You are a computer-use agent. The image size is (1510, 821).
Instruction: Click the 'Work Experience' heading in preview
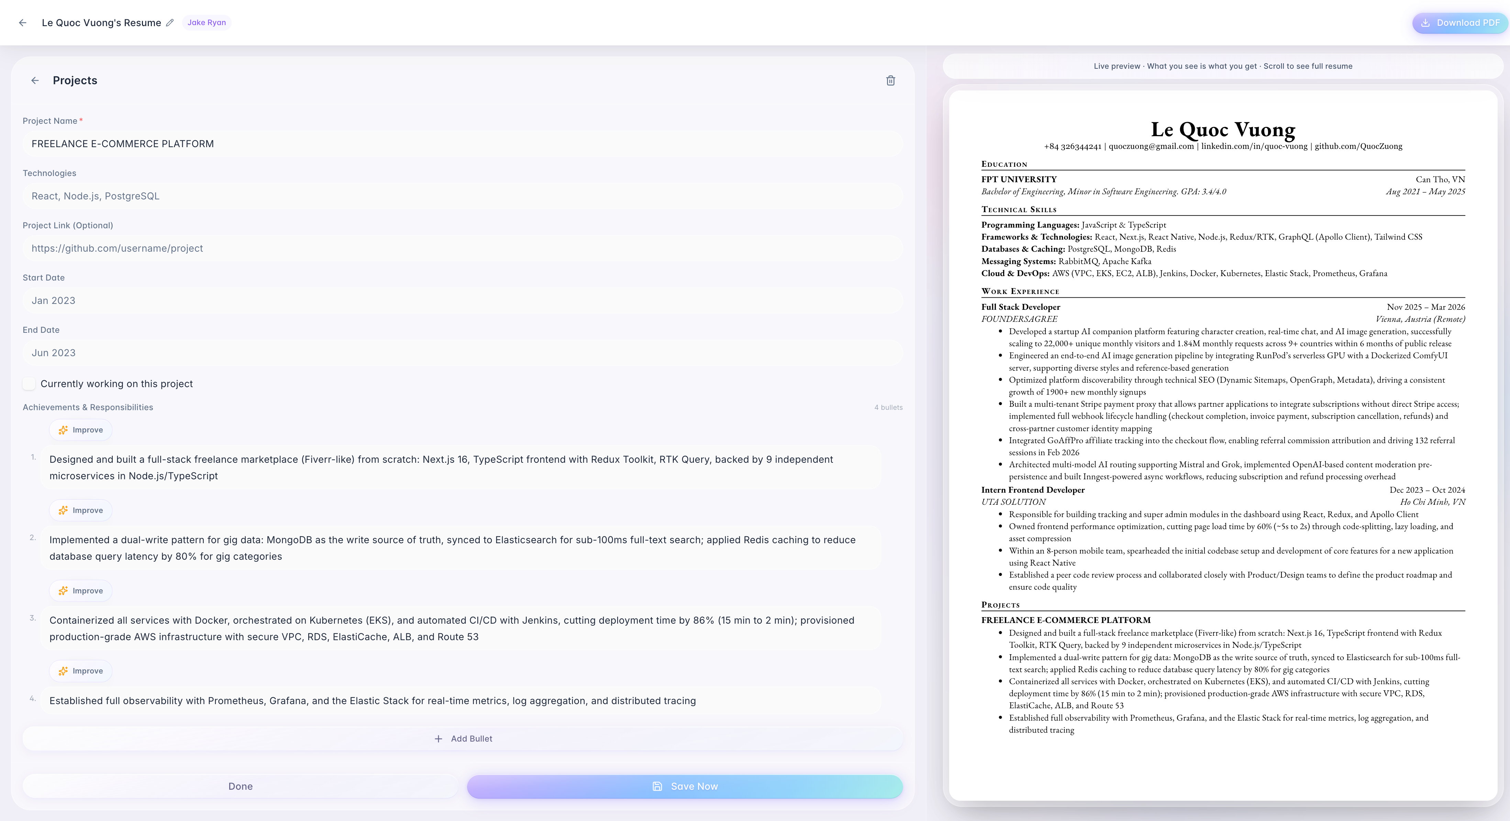(1020, 292)
